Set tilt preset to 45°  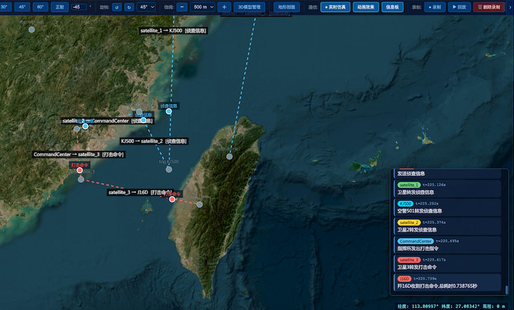(22, 7)
